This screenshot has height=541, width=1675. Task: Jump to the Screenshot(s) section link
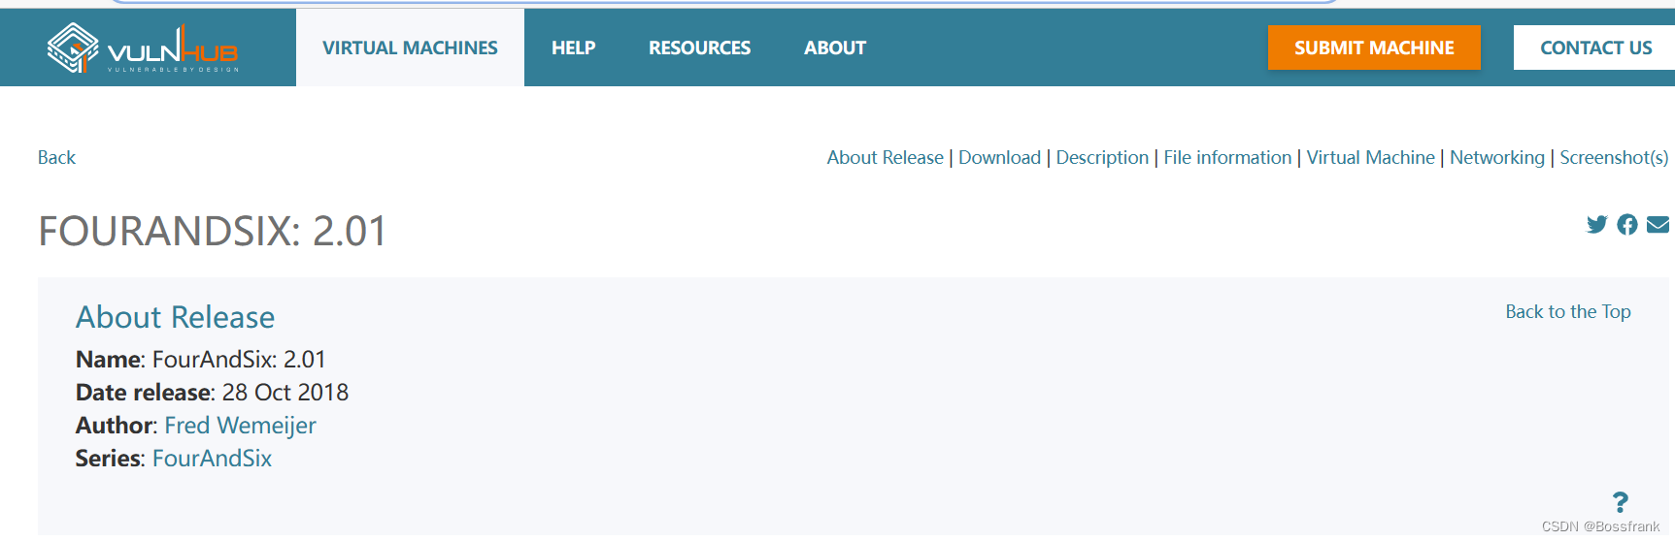pyautogui.click(x=1614, y=157)
